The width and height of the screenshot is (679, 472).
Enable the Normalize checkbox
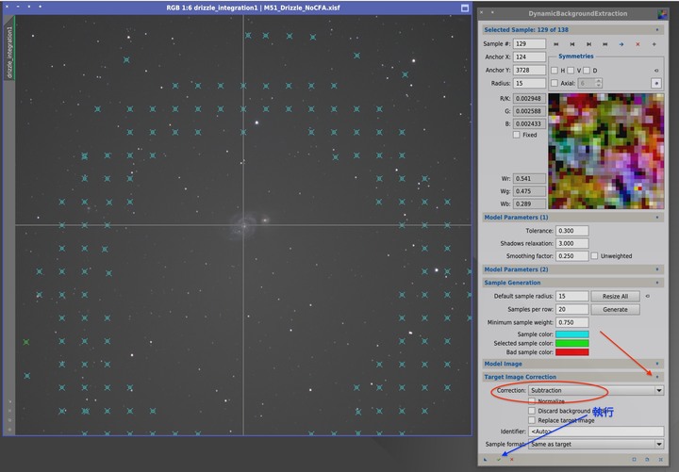pyautogui.click(x=532, y=401)
